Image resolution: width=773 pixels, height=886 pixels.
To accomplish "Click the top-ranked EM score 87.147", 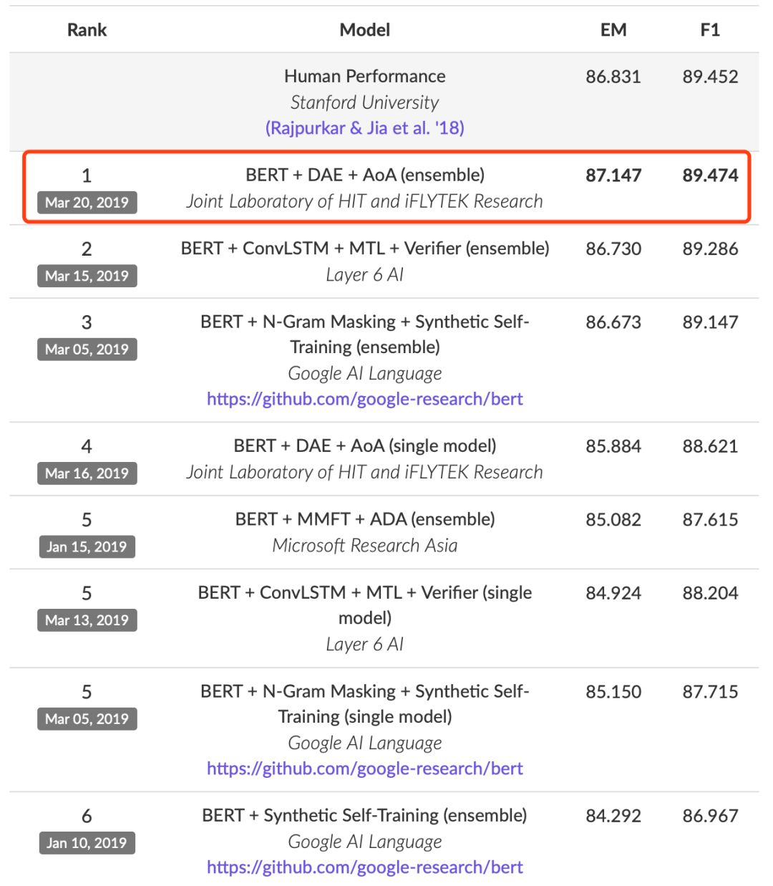I will point(613,175).
